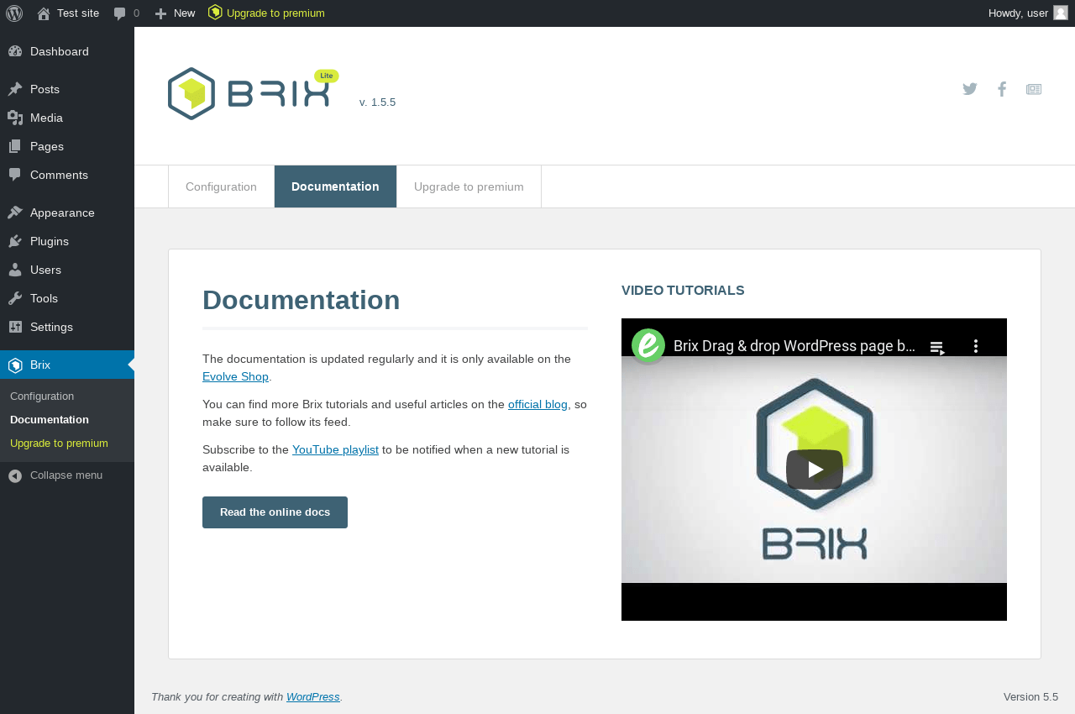
Task: Click the WordPress logo in admin bar
Action: tap(14, 13)
